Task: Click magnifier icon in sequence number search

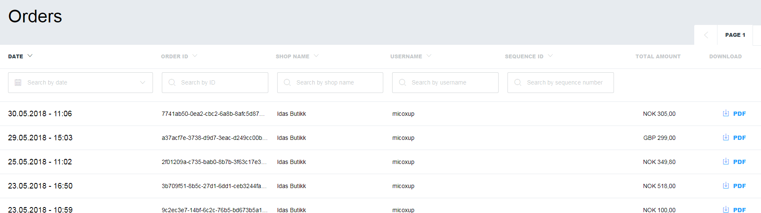Action: [518, 82]
